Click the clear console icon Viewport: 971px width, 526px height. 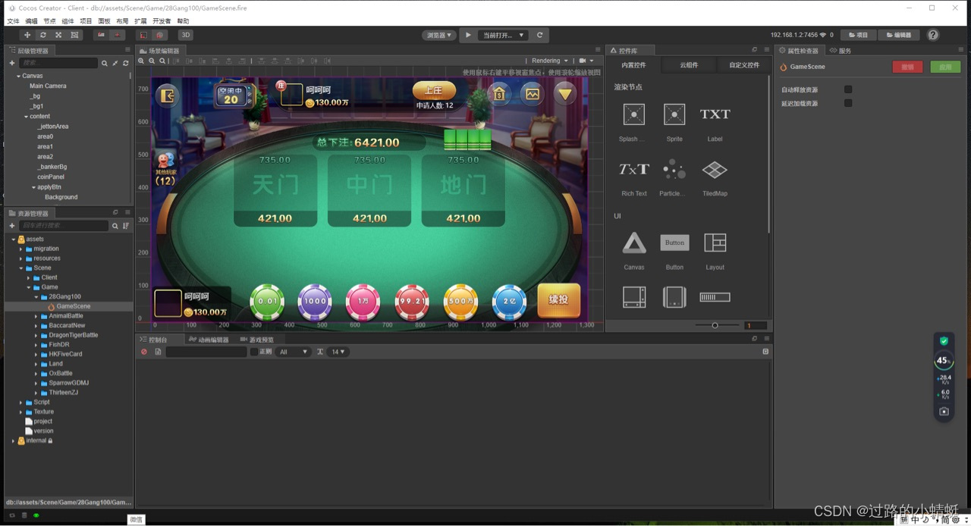(x=144, y=352)
